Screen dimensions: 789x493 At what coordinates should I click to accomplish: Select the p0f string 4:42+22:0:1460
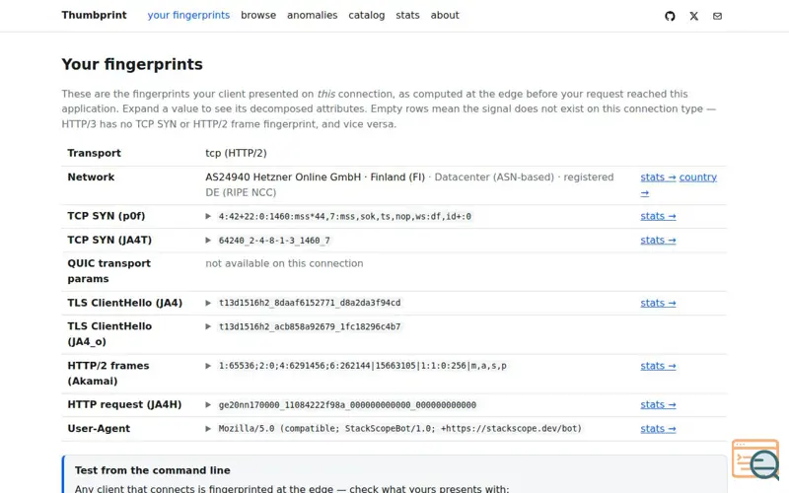point(344,216)
